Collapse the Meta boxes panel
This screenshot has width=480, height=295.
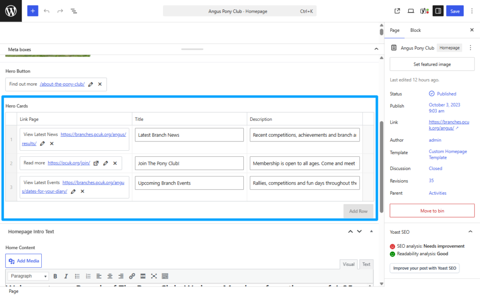(376, 49)
